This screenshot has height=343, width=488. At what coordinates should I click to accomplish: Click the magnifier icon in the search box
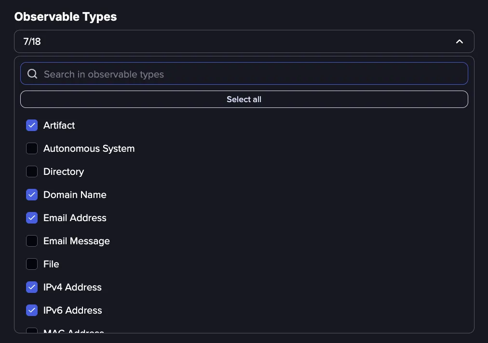click(x=32, y=74)
